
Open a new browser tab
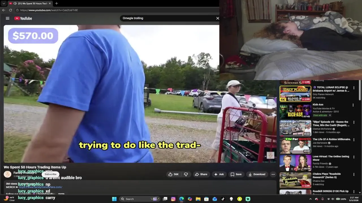pyautogui.click(x=57, y=3)
